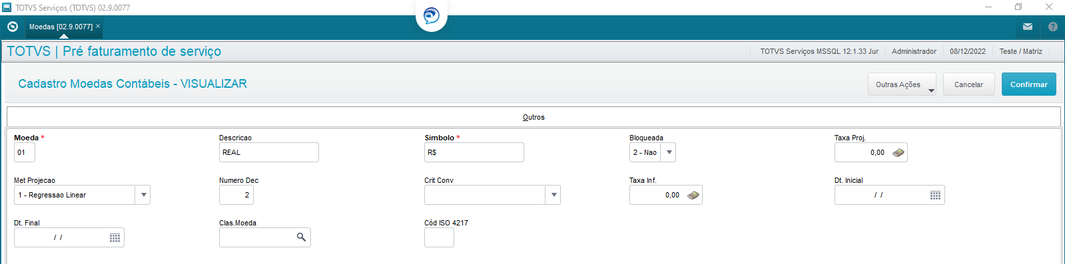1065x264 pixels.
Task: Open the mail envelope icon
Action: 1028,27
